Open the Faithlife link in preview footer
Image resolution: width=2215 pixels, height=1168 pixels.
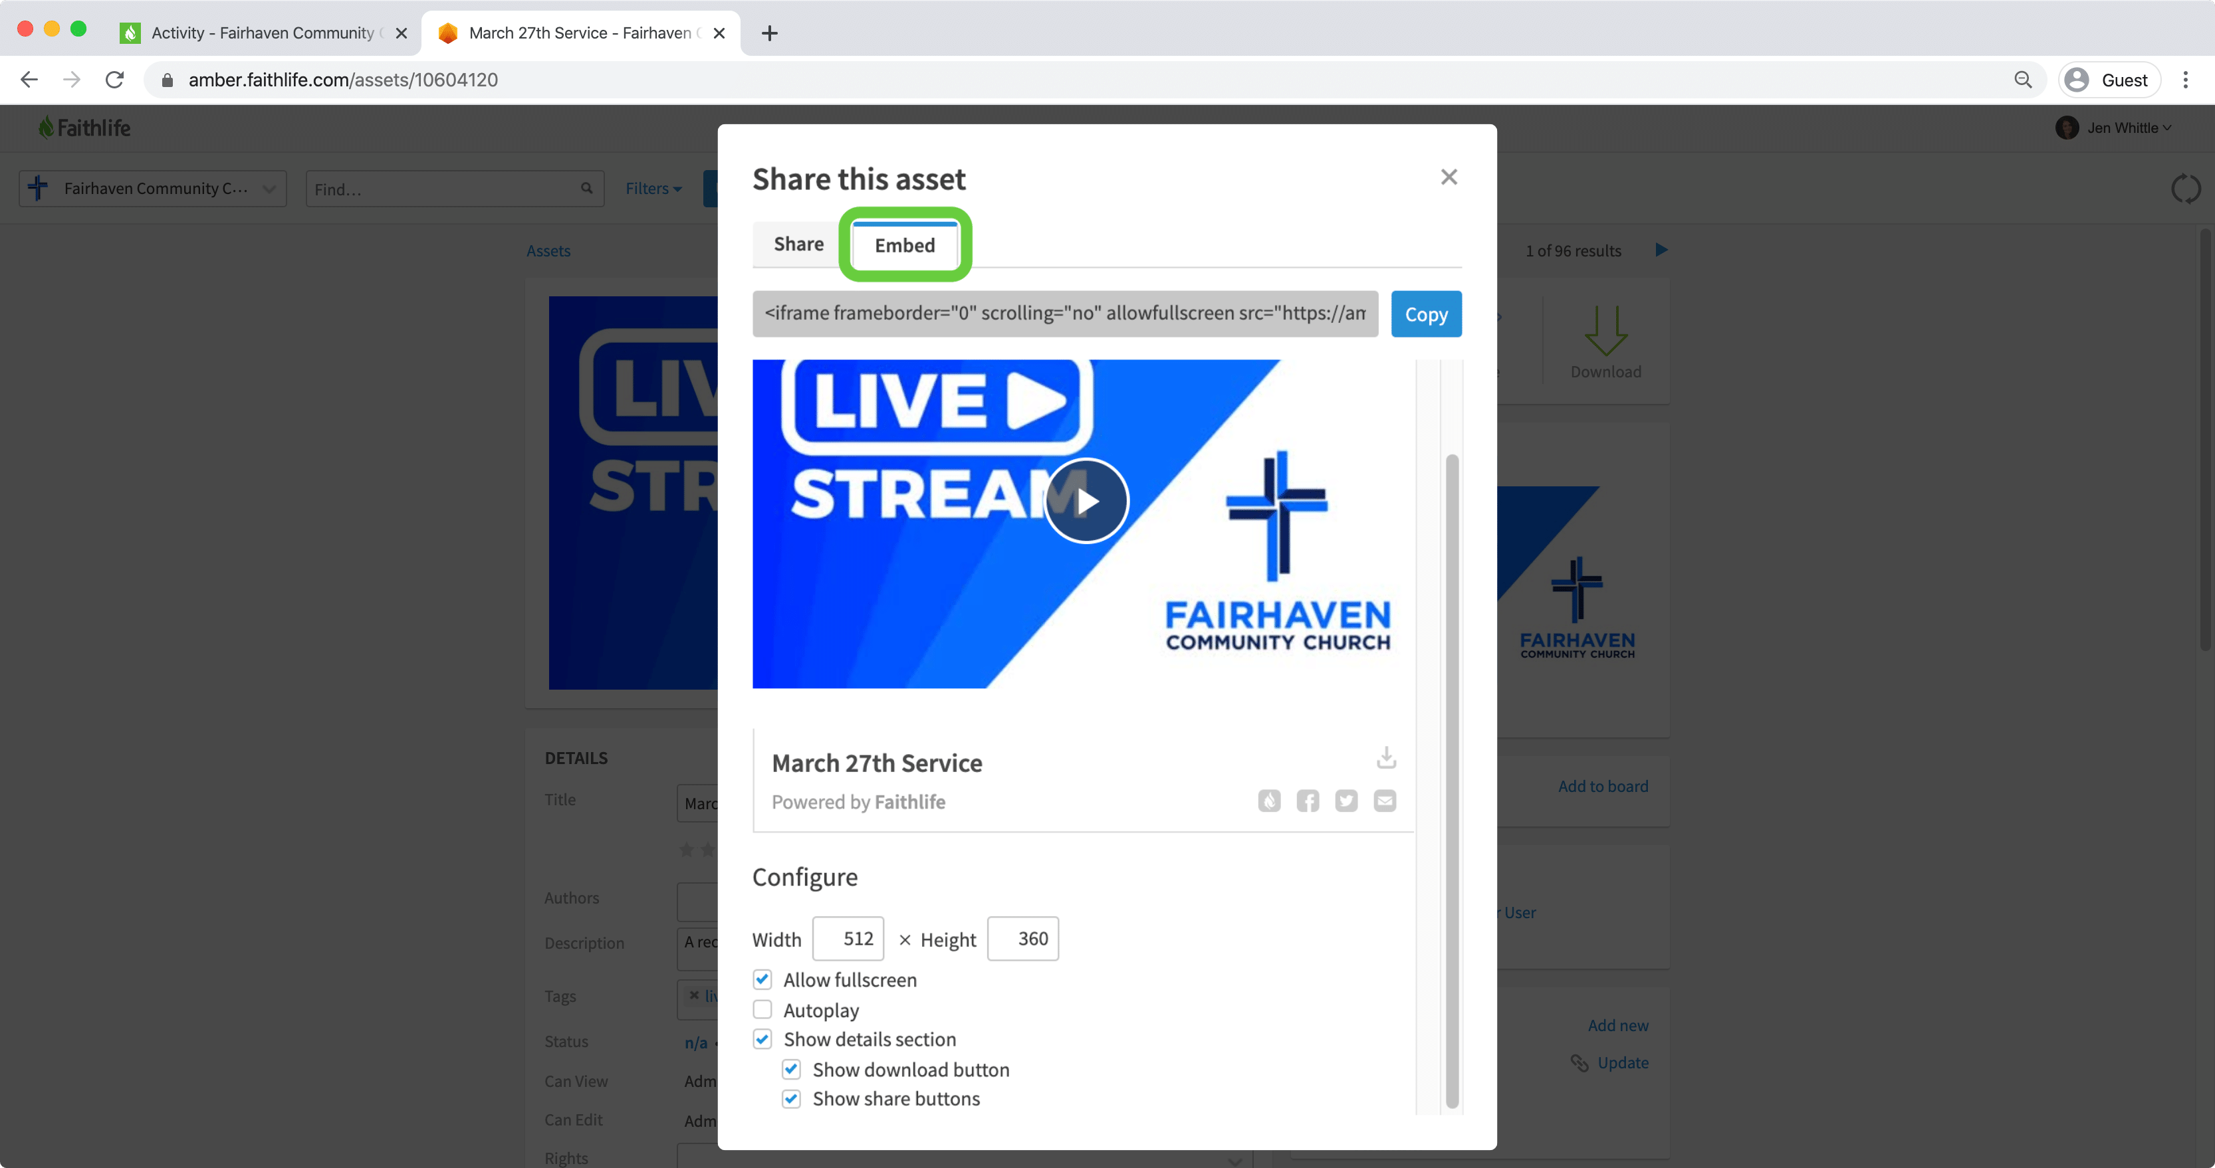[909, 802]
